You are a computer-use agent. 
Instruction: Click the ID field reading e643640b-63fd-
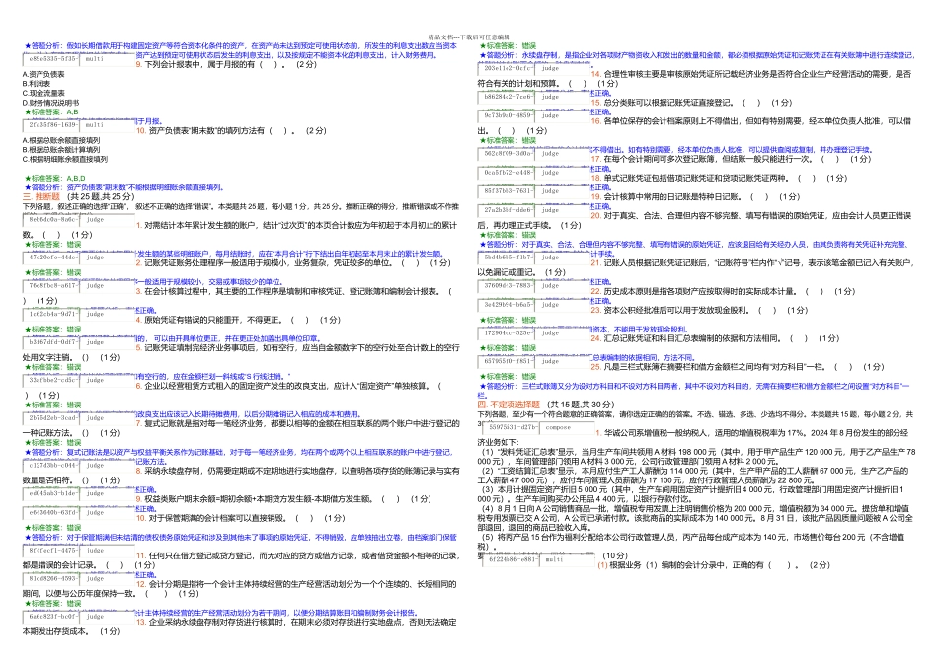tap(51, 512)
